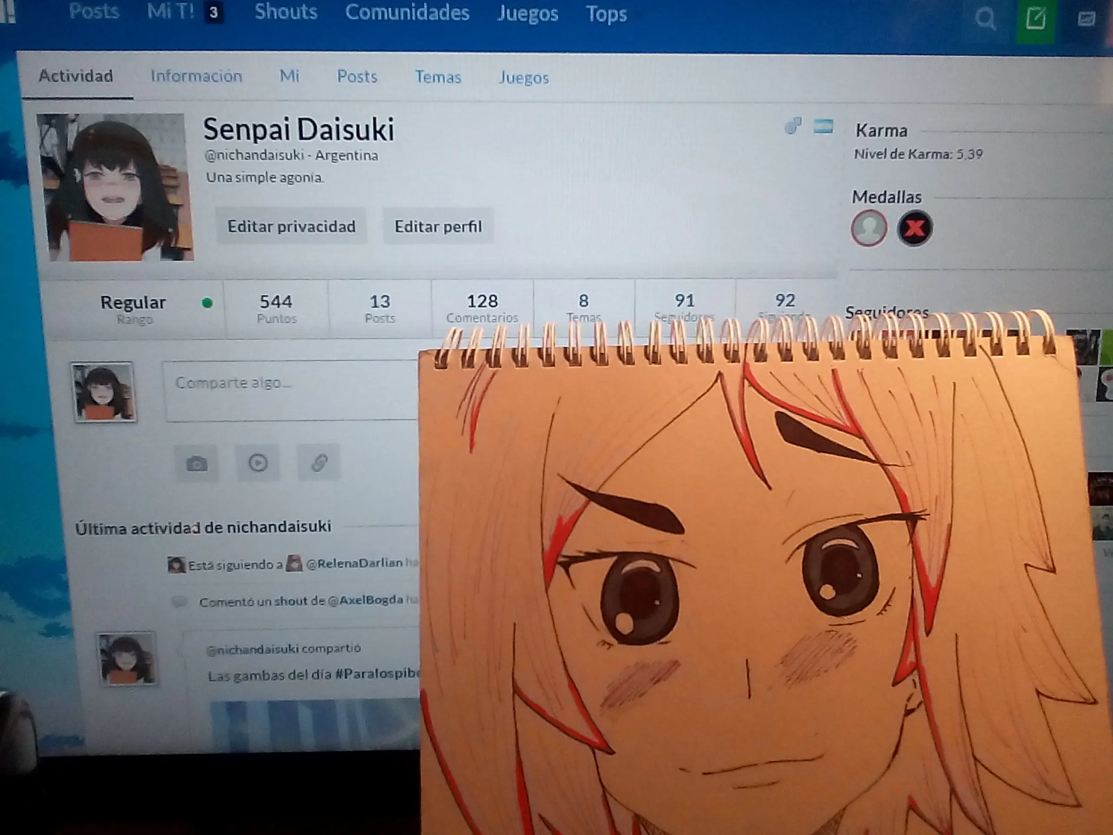
Task: Click the link attach chain icon
Action: [x=319, y=462]
